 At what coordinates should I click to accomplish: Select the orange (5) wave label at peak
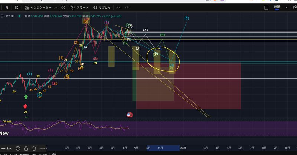(86, 21)
